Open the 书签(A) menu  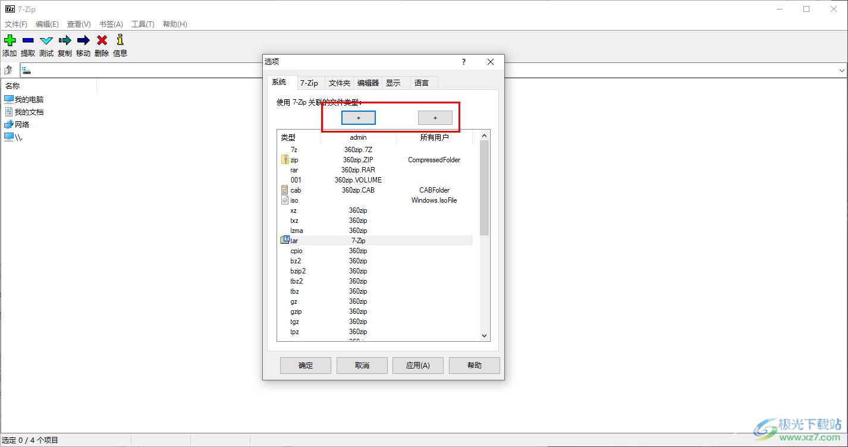coord(111,24)
